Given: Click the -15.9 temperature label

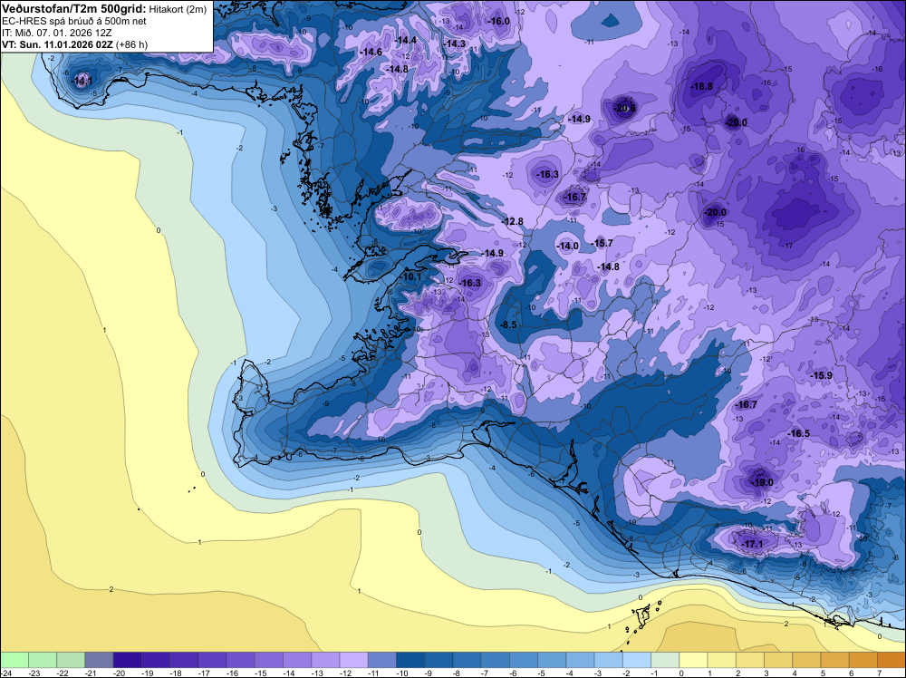Looking at the screenshot, I should tap(821, 375).
